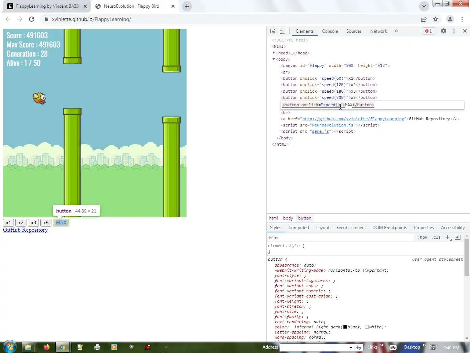Open the Neuroevolution.js script link
Viewport: 470px width, 353px height.
[x=333, y=125]
